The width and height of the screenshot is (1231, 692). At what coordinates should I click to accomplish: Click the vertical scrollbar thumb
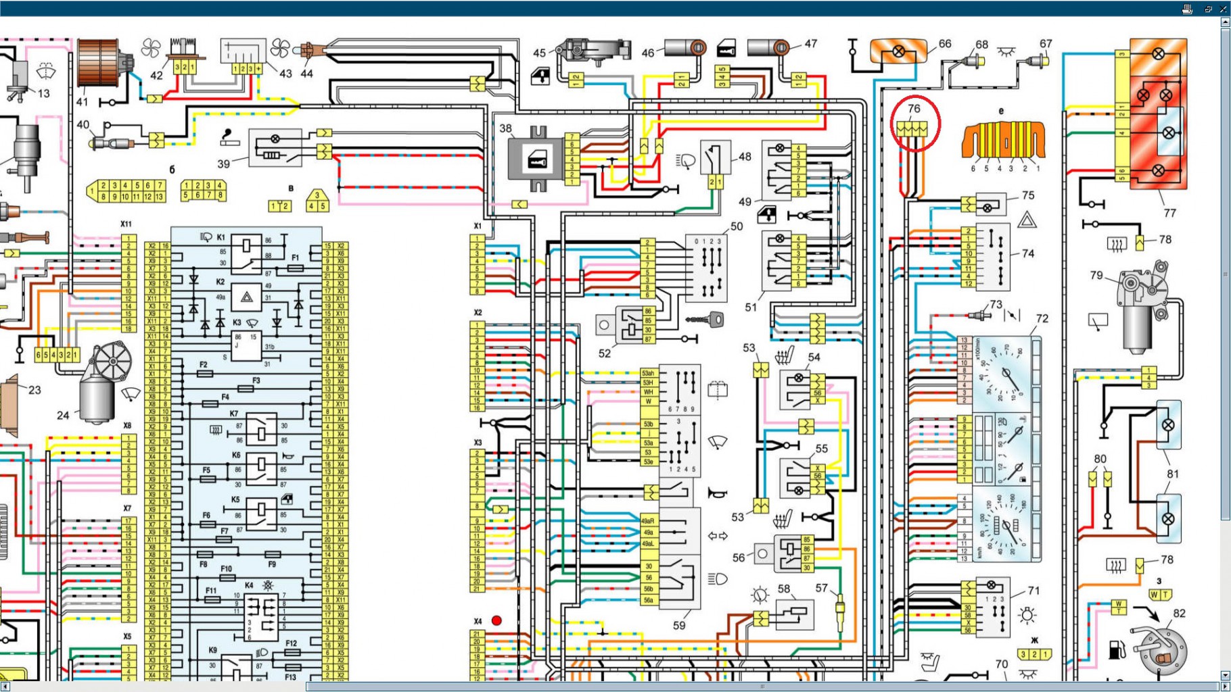click(1225, 274)
